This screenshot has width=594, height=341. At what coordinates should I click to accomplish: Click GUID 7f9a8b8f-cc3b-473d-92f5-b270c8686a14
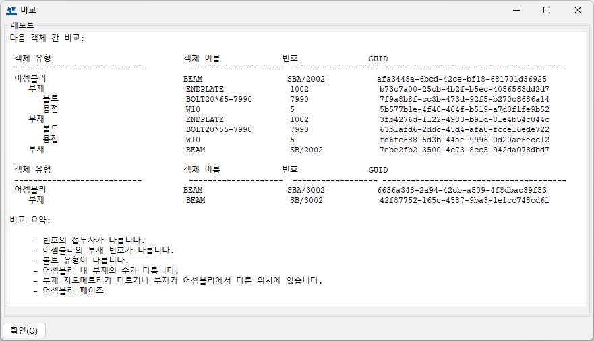click(x=465, y=99)
